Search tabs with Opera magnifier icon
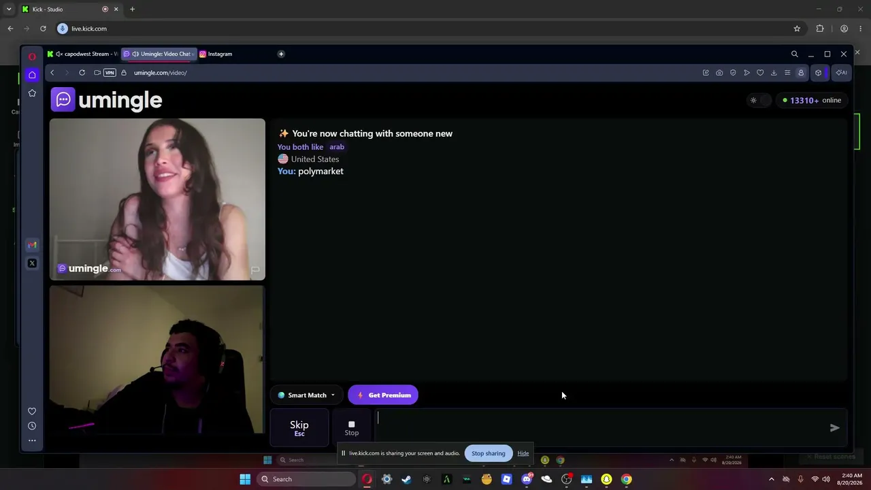The image size is (871, 490). 794,54
